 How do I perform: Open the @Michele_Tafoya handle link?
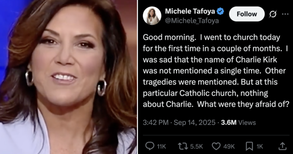192,21
